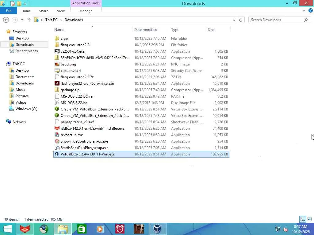Expand the chevron after This PC in address bar
The image size is (314, 235).
[61, 20]
